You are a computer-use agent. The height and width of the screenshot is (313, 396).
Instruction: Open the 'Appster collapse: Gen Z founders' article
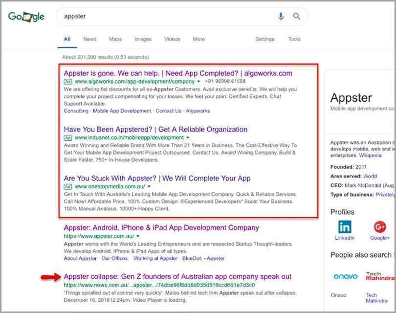(x=177, y=277)
